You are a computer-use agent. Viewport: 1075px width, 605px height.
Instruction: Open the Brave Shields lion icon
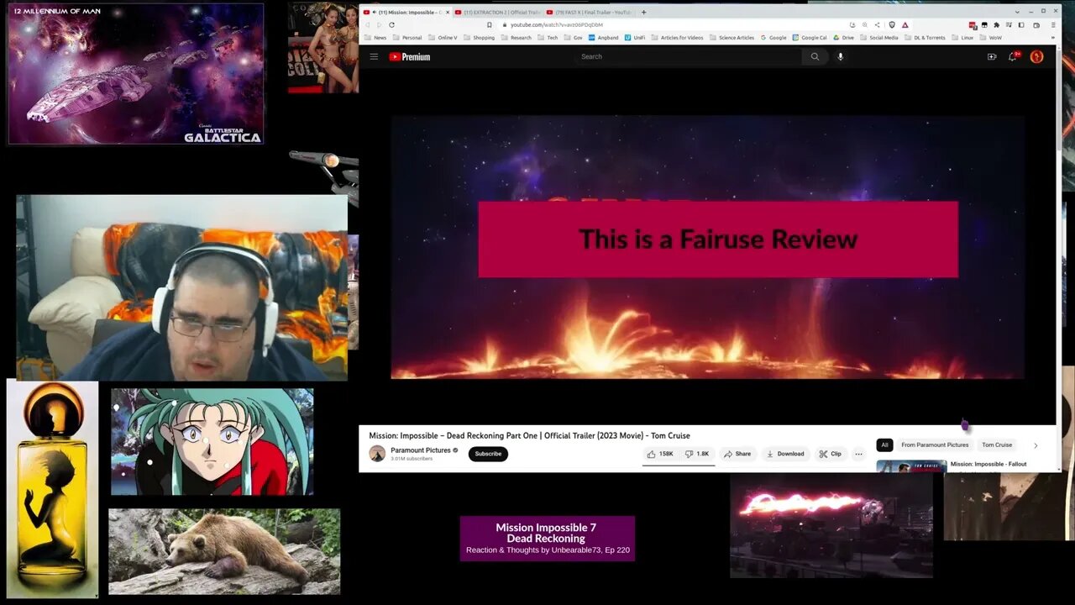tap(892, 24)
